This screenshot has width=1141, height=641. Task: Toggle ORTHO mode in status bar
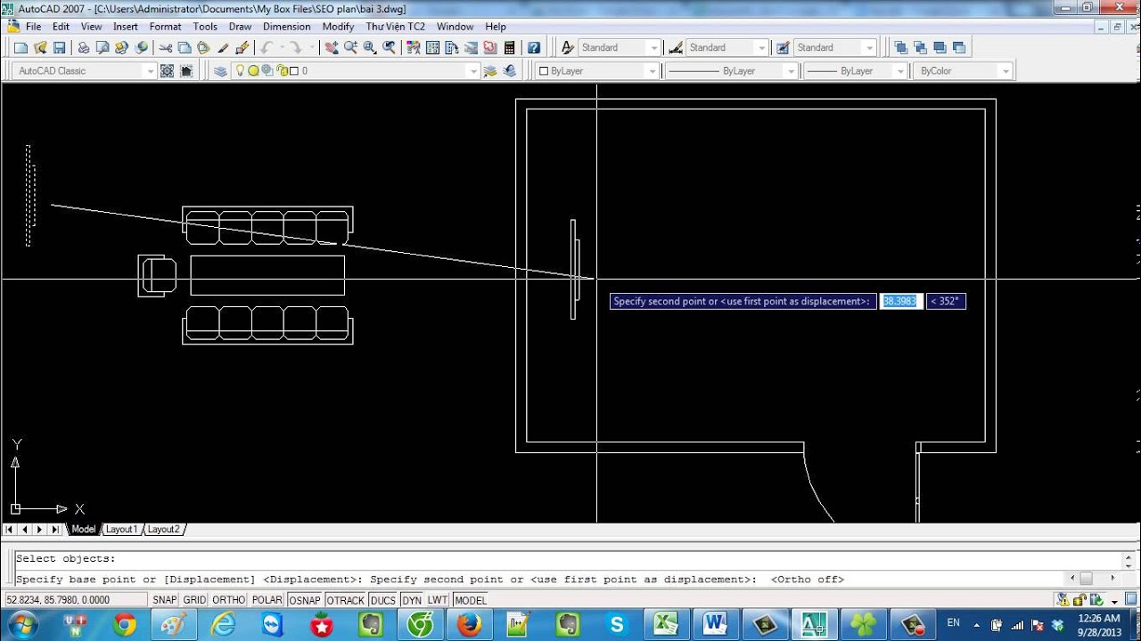(228, 600)
